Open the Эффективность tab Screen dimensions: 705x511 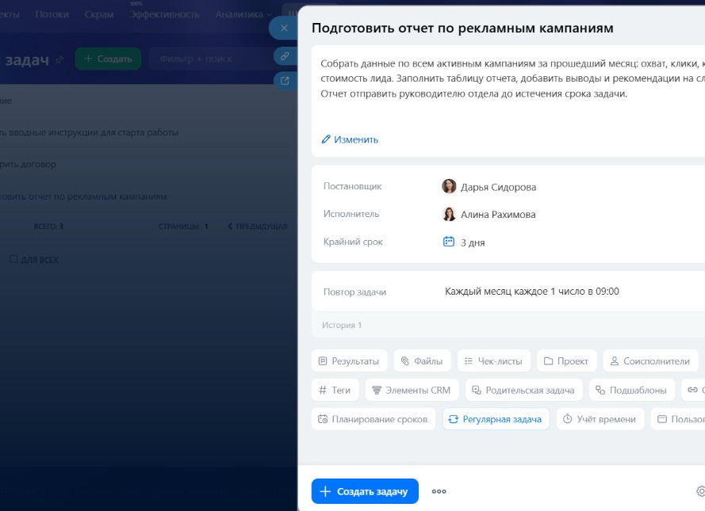point(164,14)
